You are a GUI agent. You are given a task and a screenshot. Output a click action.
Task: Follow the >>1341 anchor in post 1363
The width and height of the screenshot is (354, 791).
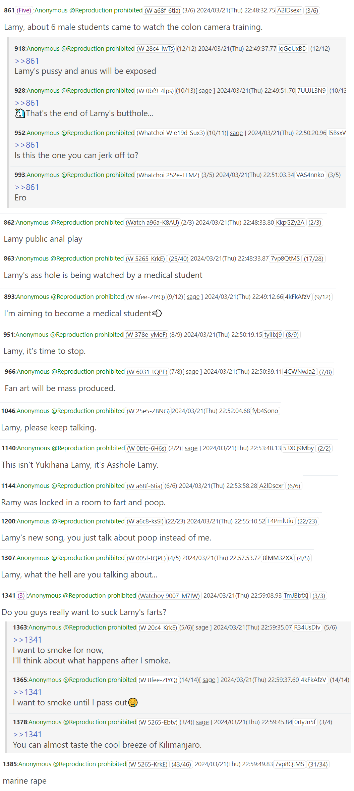click(27, 640)
